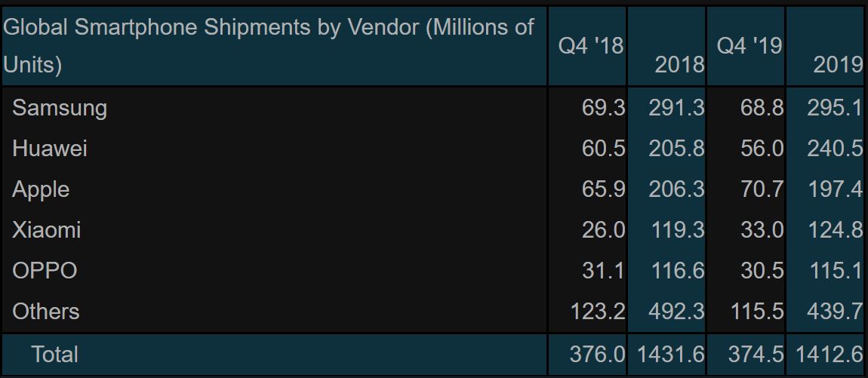The height and width of the screenshot is (378, 868).
Task: Select the 2019 column header
Action: click(x=838, y=66)
